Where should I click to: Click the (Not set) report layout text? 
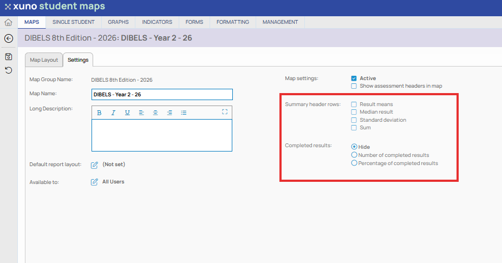point(114,165)
